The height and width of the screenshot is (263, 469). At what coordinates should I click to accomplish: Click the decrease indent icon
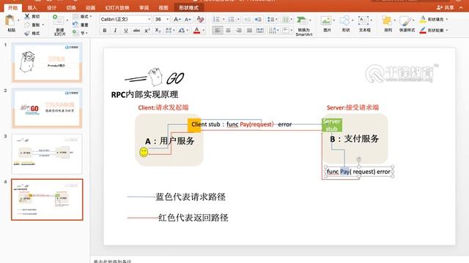[x=248, y=20]
